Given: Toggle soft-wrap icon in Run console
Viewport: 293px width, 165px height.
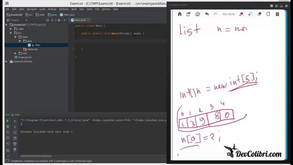Looking at the screenshot, I should pyautogui.click(x=15, y=132).
